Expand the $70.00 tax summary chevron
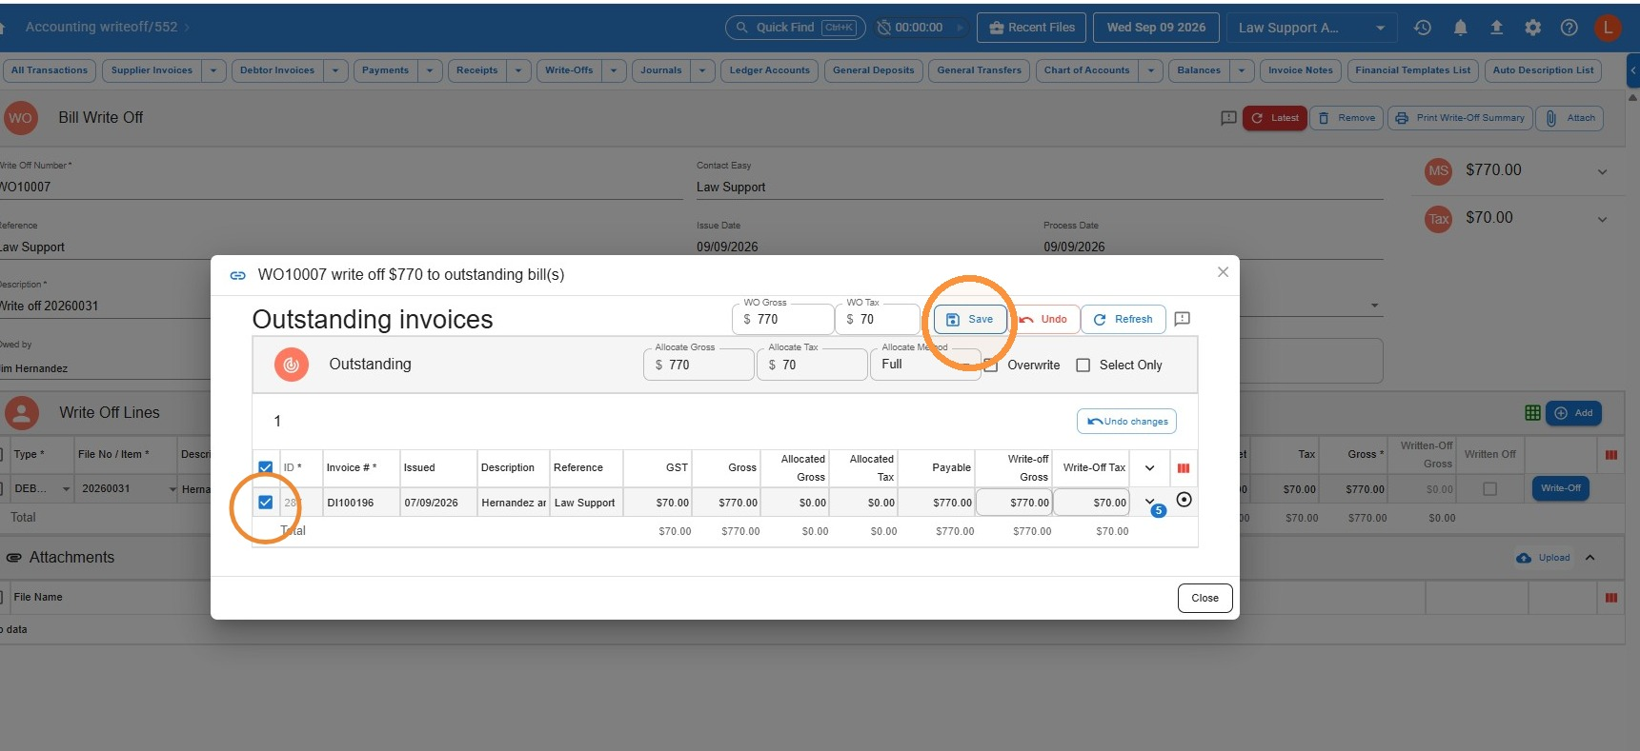Viewport: 1640px width, 751px height. click(x=1602, y=220)
